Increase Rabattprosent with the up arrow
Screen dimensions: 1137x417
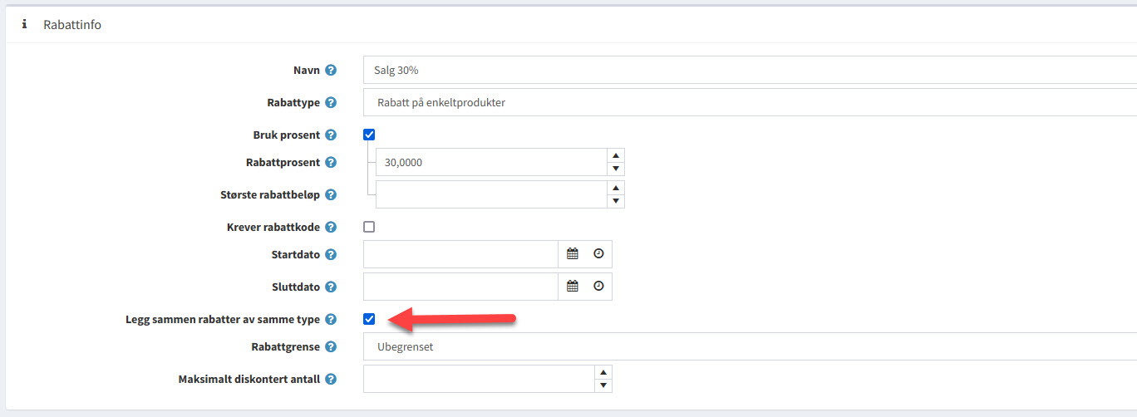tap(616, 155)
